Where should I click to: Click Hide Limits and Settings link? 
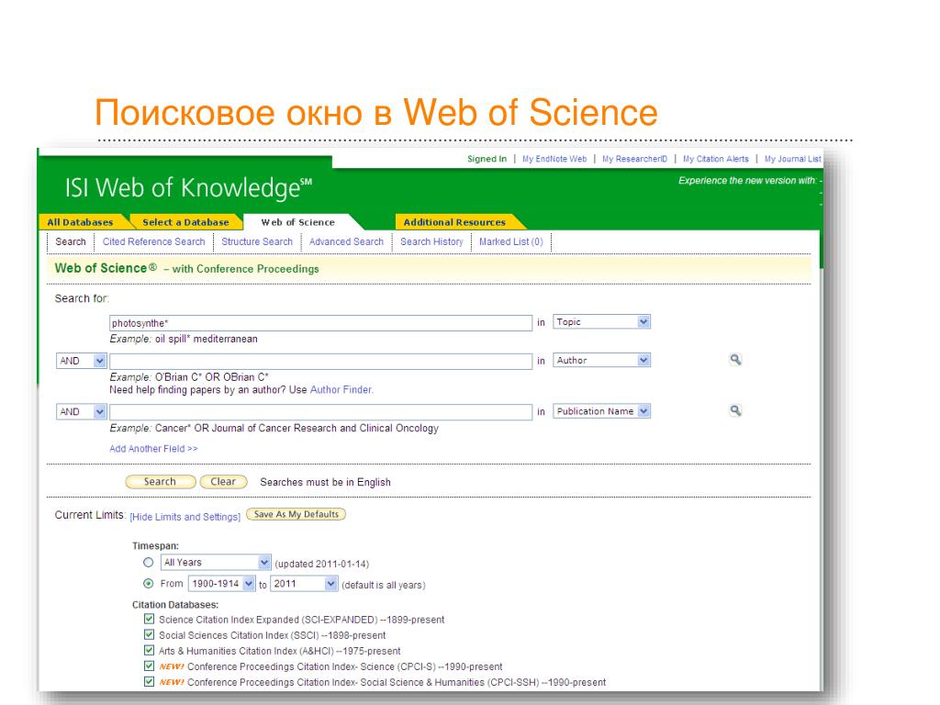185,517
